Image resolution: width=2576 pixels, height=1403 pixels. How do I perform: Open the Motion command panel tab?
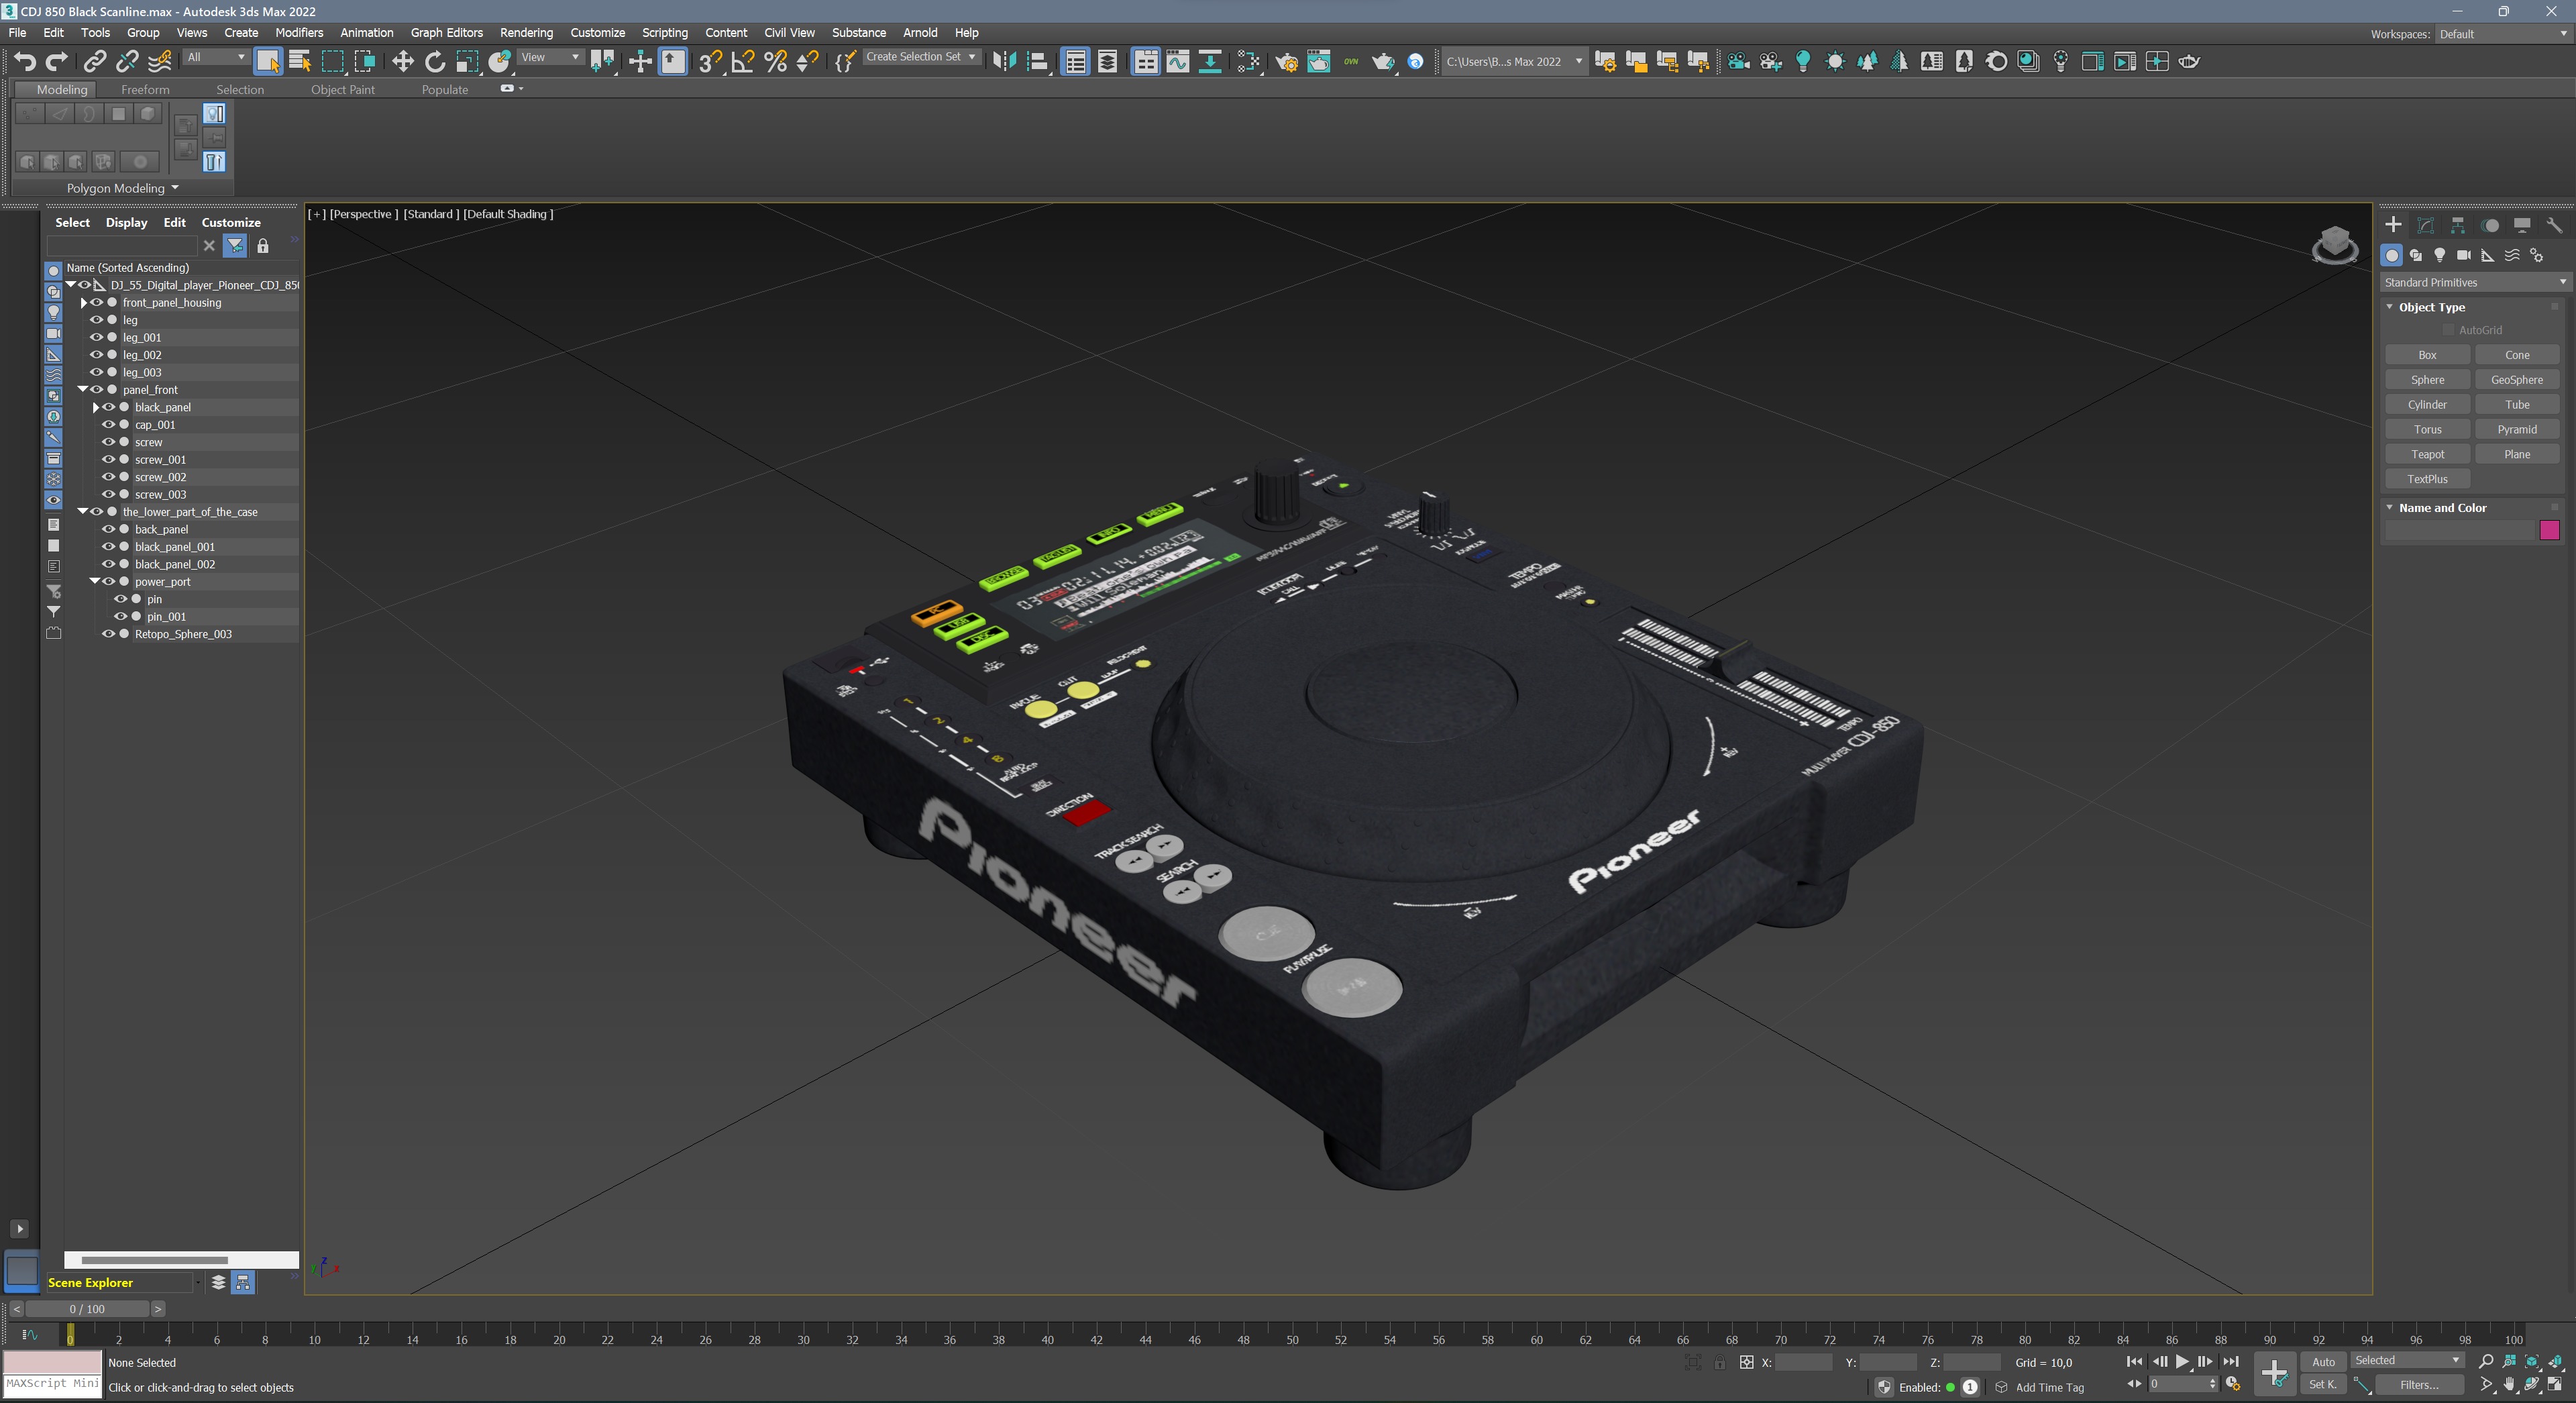tap(2490, 225)
